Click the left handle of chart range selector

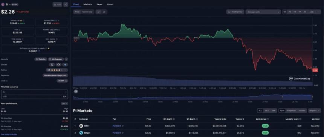point(283,97)
